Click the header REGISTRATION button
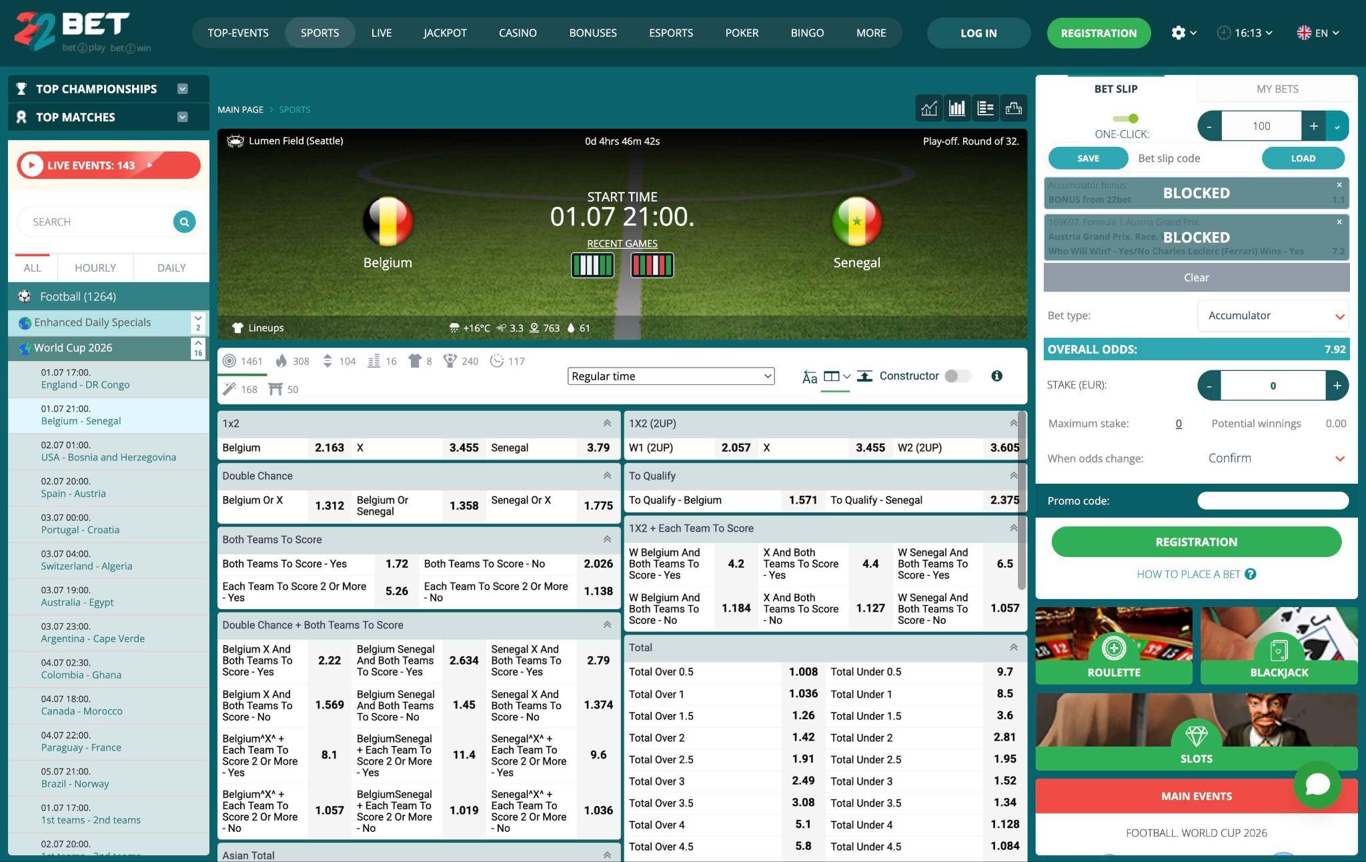The image size is (1366, 862). (x=1099, y=33)
